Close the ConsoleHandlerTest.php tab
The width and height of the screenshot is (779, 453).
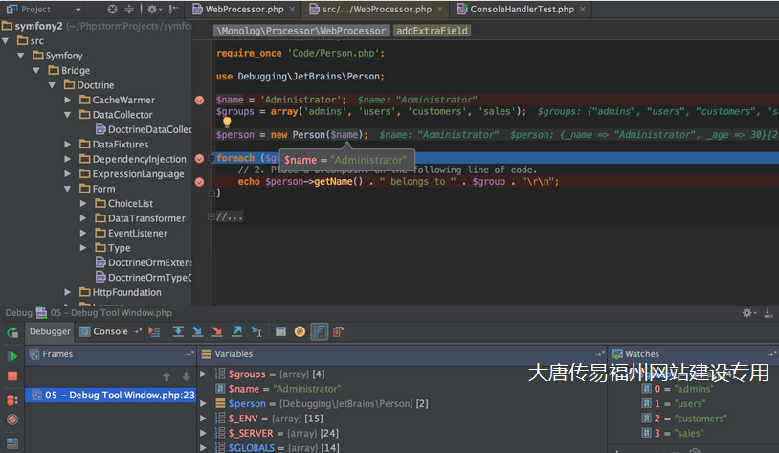point(582,9)
